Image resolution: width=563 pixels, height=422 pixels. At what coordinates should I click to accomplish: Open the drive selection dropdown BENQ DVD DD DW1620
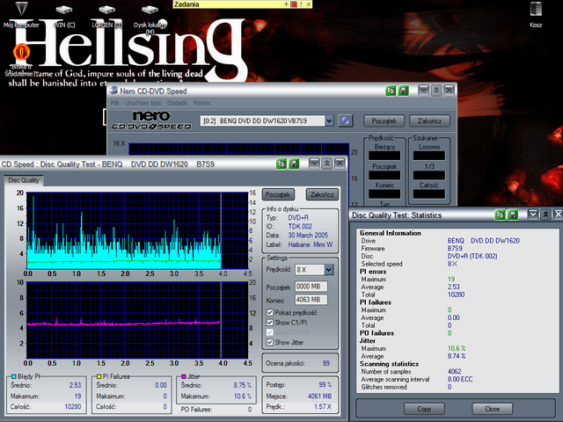[329, 121]
